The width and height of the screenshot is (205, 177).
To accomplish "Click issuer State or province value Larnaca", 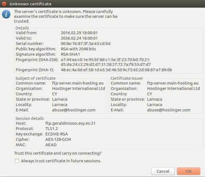I will (x=154, y=99).
